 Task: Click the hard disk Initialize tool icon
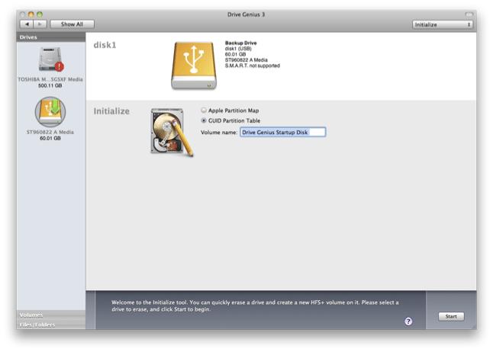(172, 132)
